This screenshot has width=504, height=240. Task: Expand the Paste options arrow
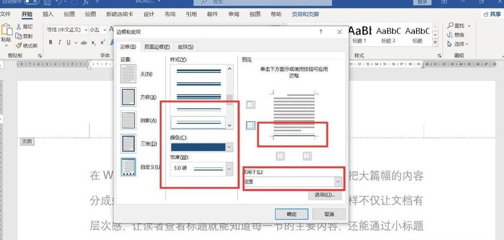pyautogui.click(x=6, y=46)
